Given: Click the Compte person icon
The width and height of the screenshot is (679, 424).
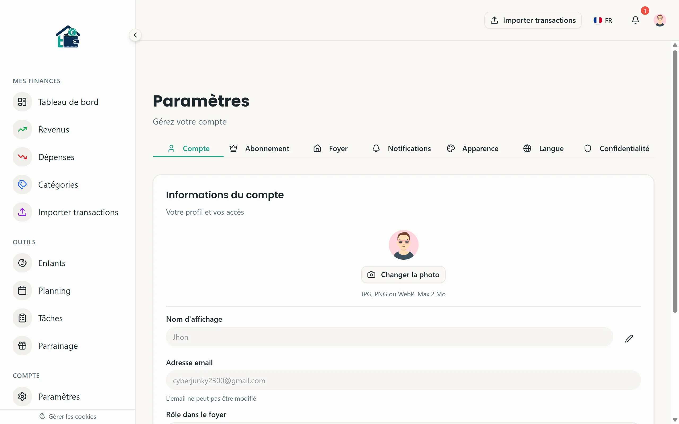Looking at the screenshot, I should 171,148.
